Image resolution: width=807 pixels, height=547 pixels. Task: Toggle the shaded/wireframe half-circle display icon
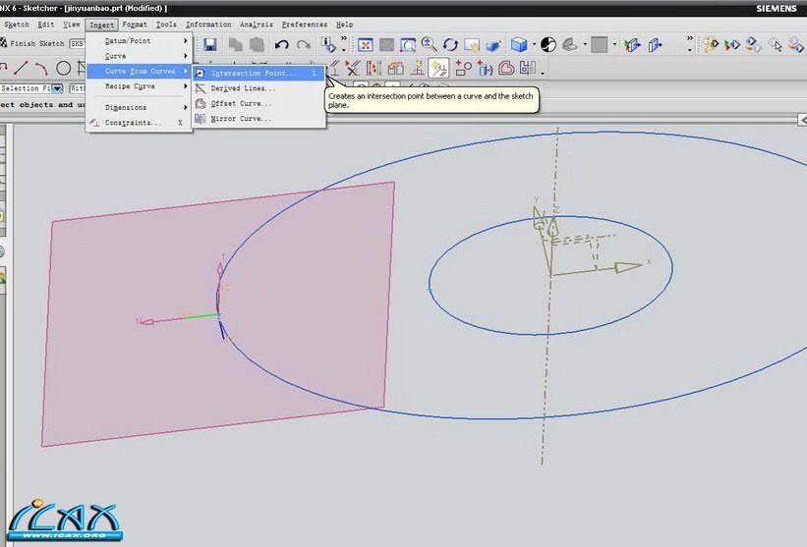coord(548,45)
